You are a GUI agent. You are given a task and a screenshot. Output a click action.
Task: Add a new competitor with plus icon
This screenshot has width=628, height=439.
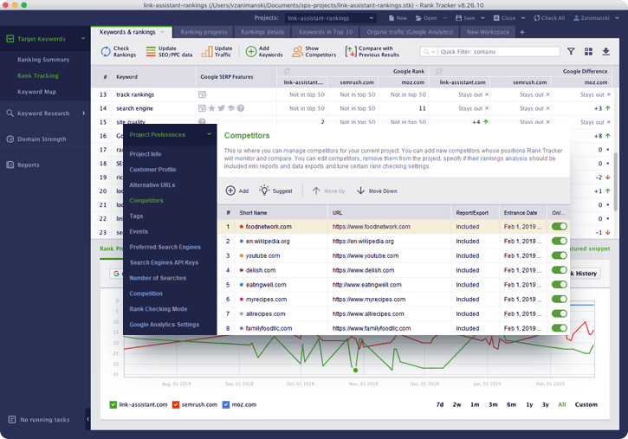coord(230,190)
